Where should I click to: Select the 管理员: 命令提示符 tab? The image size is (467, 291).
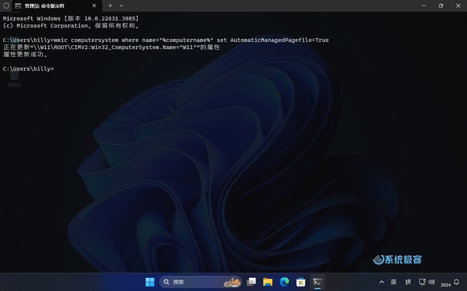[x=56, y=6]
